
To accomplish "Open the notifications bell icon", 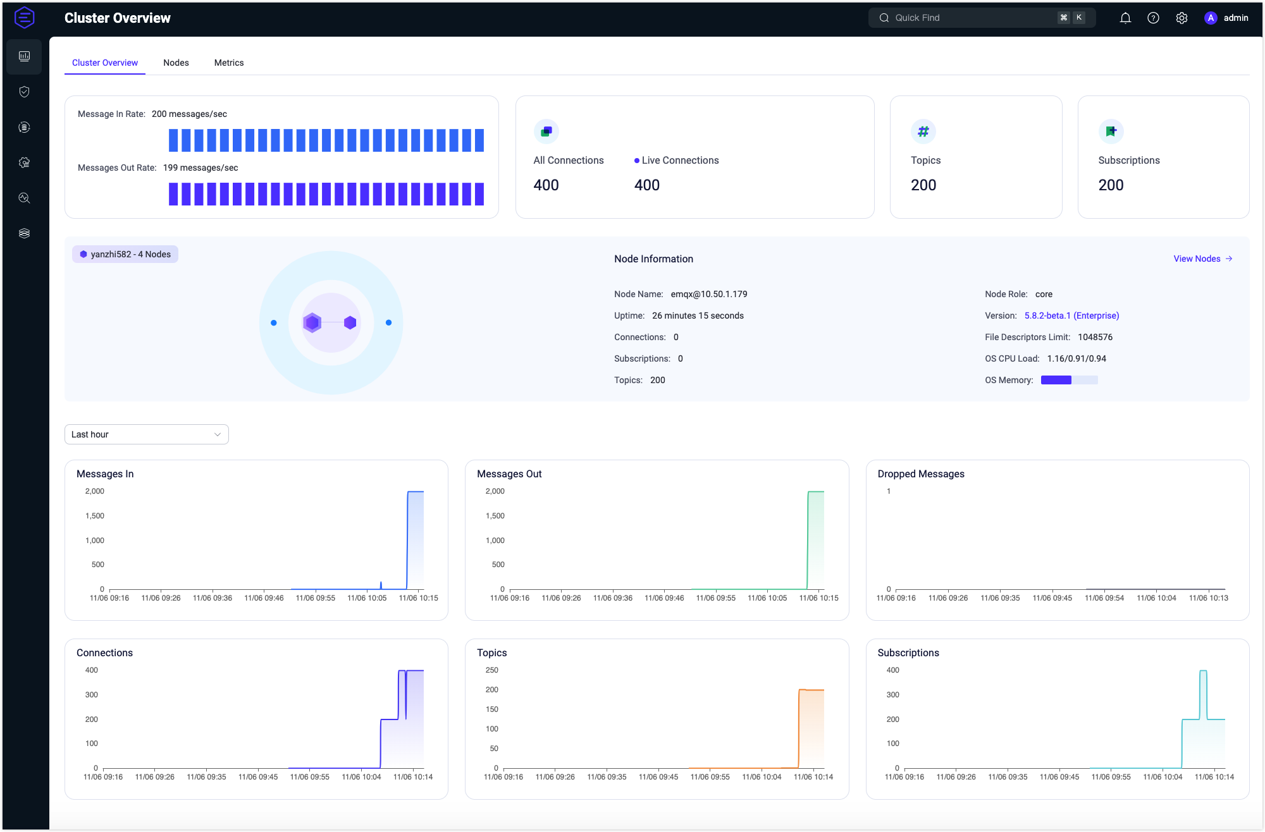I will tap(1125, 18).
